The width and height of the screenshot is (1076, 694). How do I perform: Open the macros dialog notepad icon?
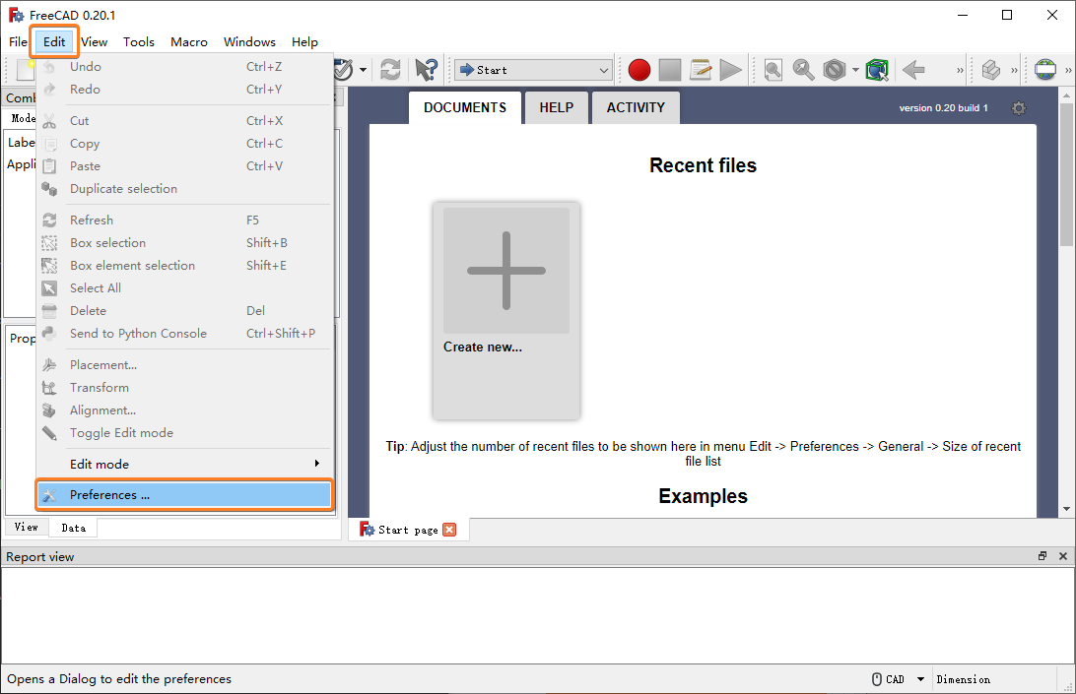(x=700, y=70)
